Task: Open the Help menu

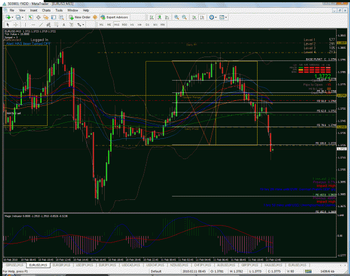Action: click(x=86, y=10)
